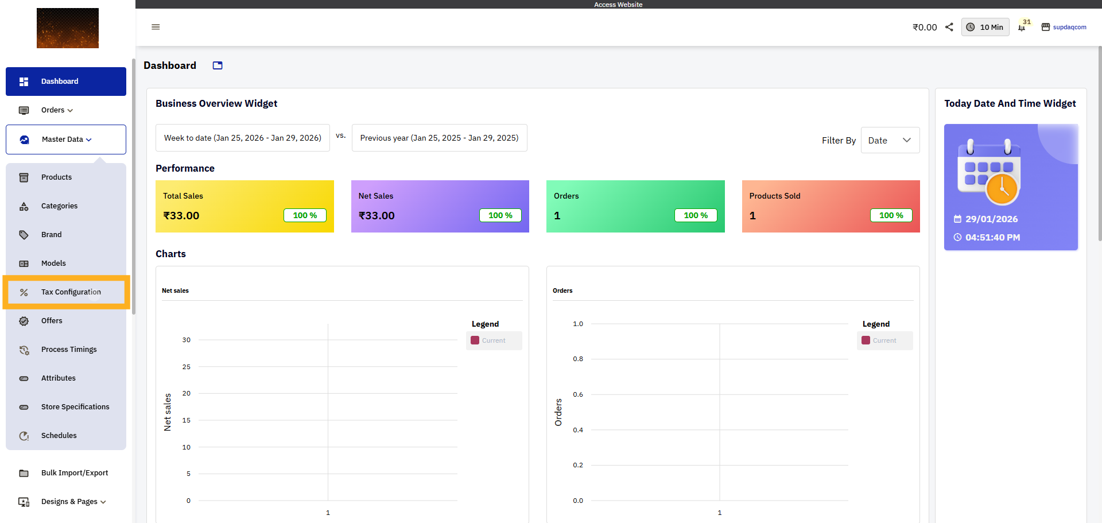Screen dimensions: 1102x523
Task: Open Offers in the sidebar
Action: tap(66, 321)
